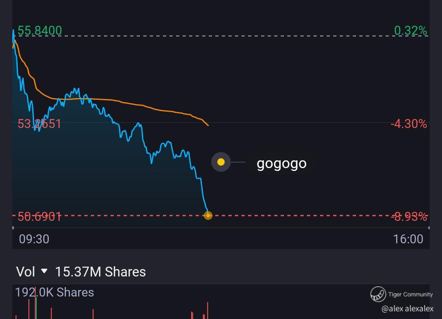This screenshot has height=319, width=442.
Task: Click the 09:30 market open time label
Action: pyautogui.click(x=34, y=239)
